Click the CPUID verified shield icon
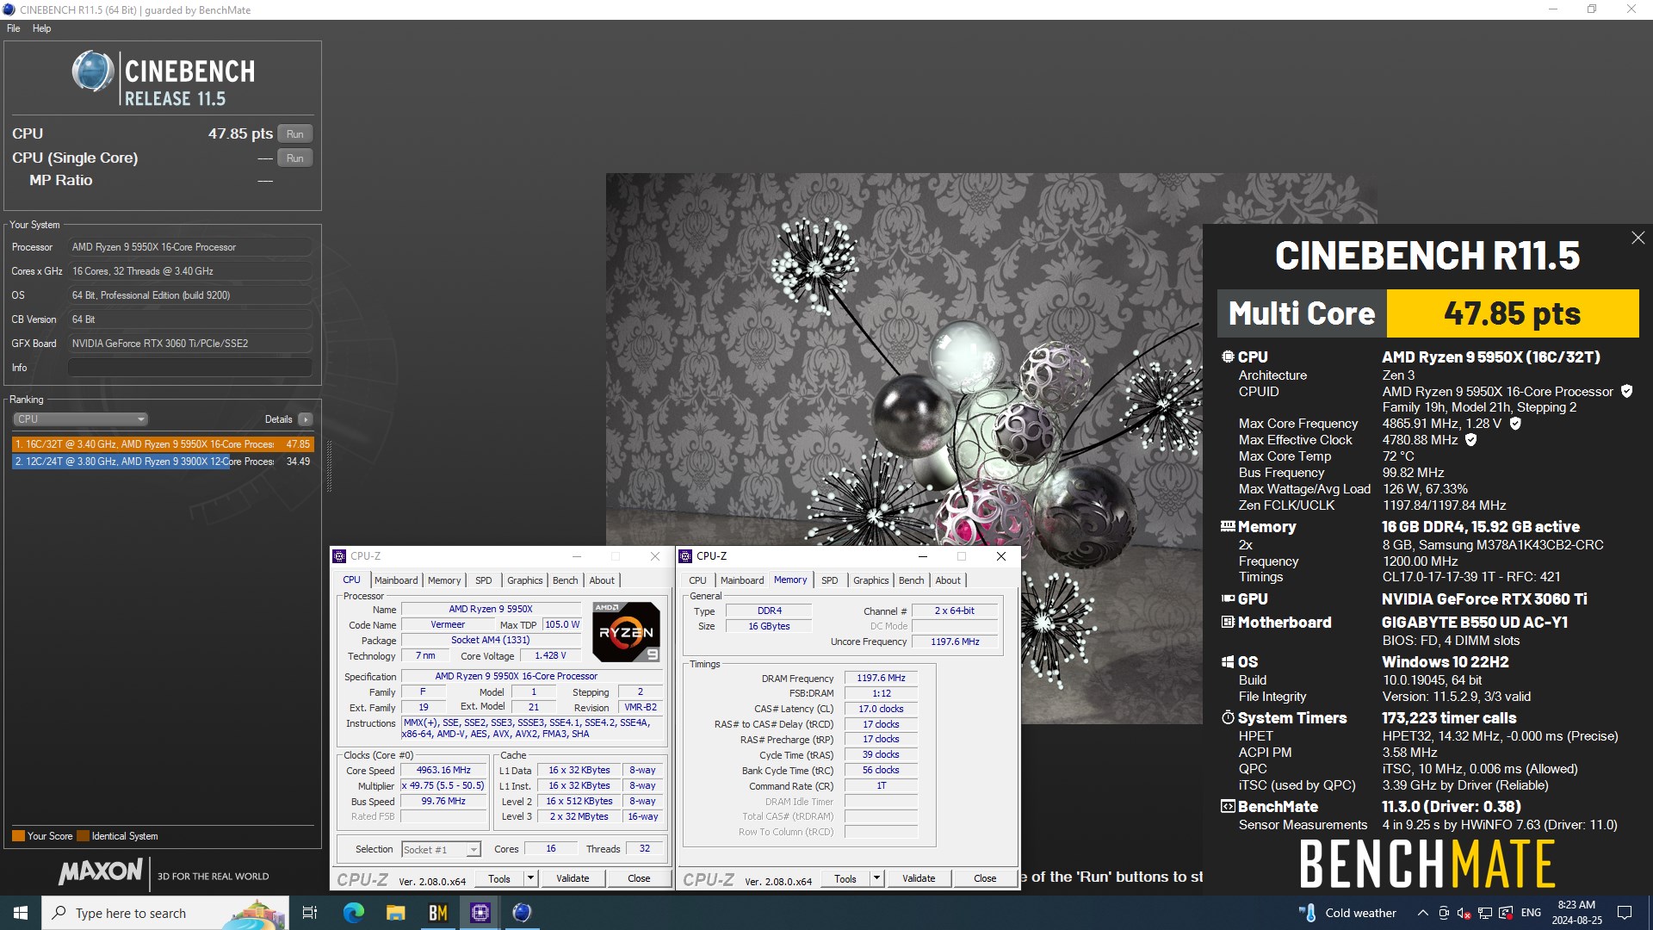The width and height of the screenshot is (1653, 930). [1626, 392]
